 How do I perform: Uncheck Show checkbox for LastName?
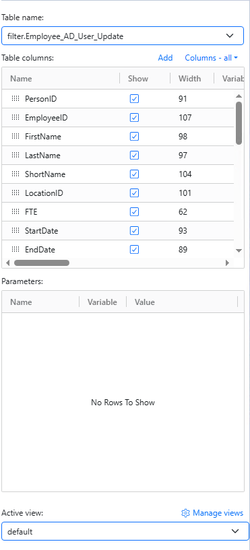point(135,156)
